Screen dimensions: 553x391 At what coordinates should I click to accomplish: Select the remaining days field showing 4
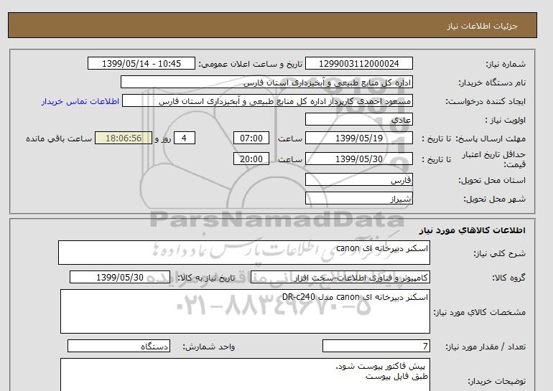(185, 138)
